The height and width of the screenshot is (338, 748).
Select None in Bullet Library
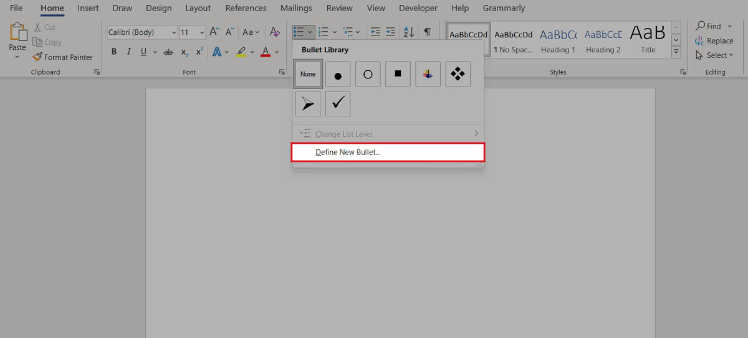point(308,74)
